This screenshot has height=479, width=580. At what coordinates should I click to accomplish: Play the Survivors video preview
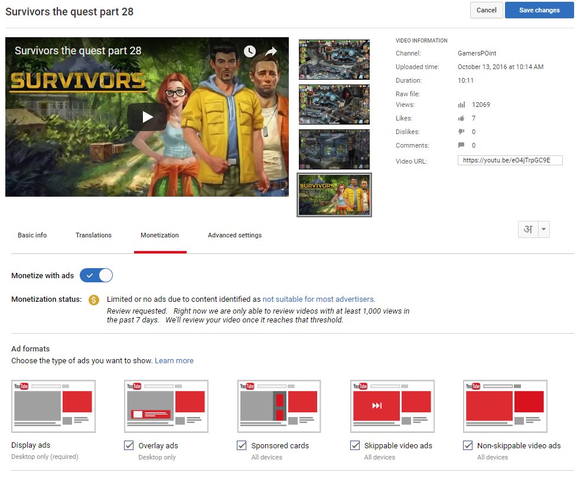[x=147, y=117]
